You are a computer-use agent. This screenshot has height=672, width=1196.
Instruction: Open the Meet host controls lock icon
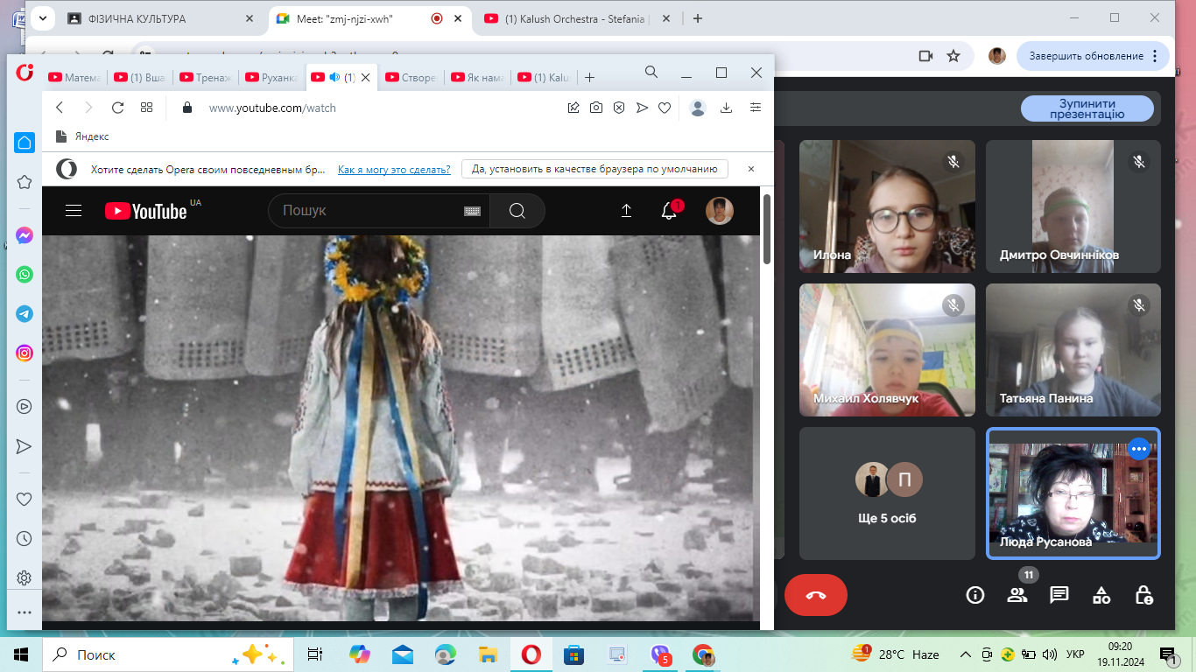tap(1143, 595)
